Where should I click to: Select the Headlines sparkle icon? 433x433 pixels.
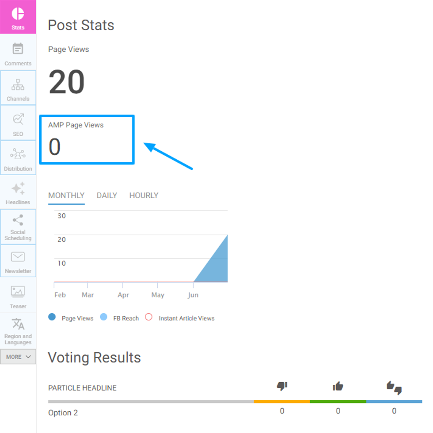[18, 188]
